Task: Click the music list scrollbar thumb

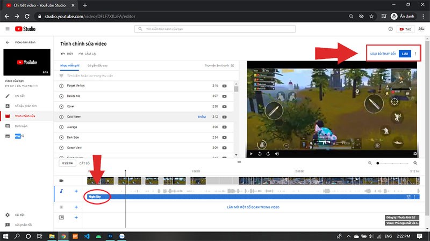Action: pyautogui.click(x=236, y=89)
